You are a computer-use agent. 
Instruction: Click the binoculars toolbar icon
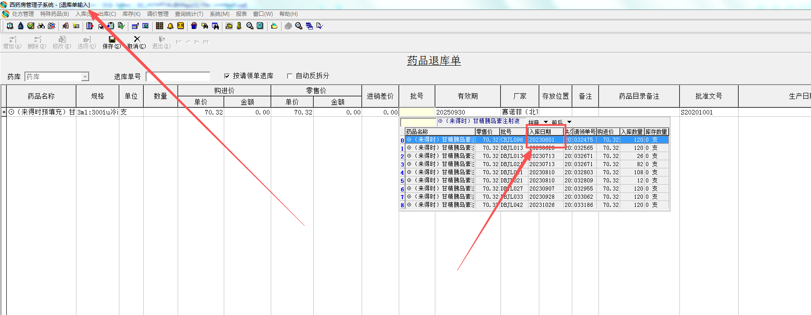[x=41, y=26]
